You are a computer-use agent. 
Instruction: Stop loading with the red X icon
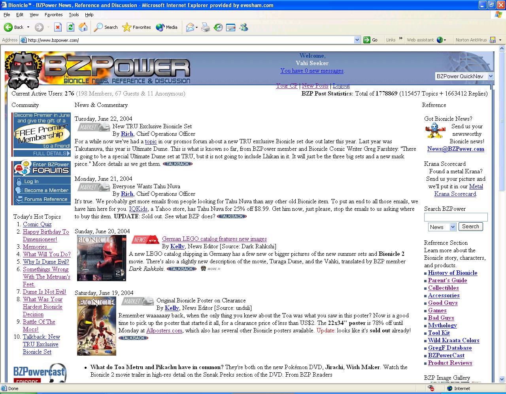pos(58,27)
